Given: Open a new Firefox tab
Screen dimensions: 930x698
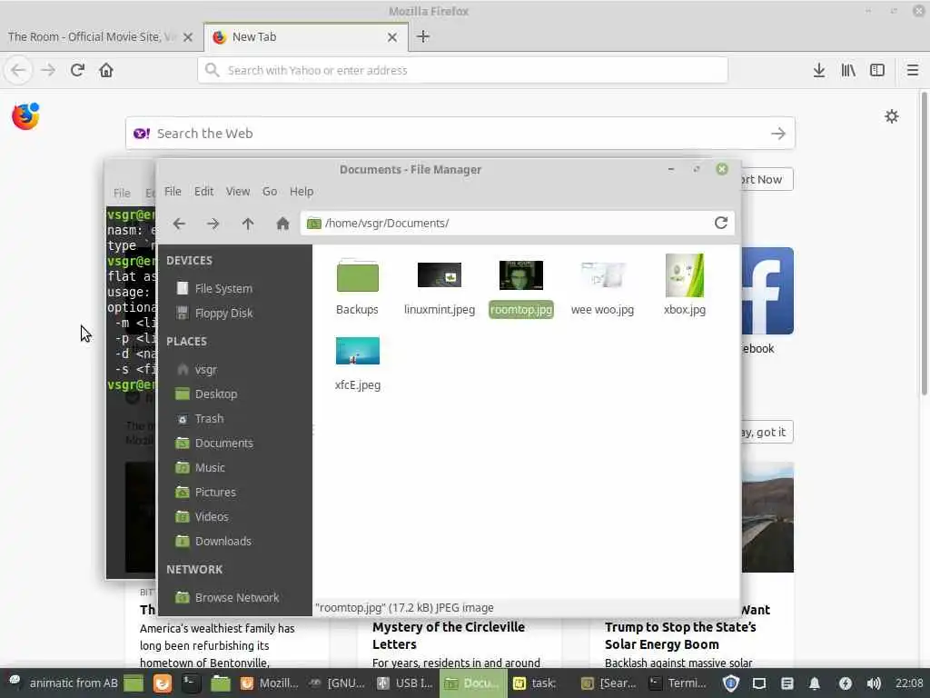Looking at the screenshot, I should (423, 36).
